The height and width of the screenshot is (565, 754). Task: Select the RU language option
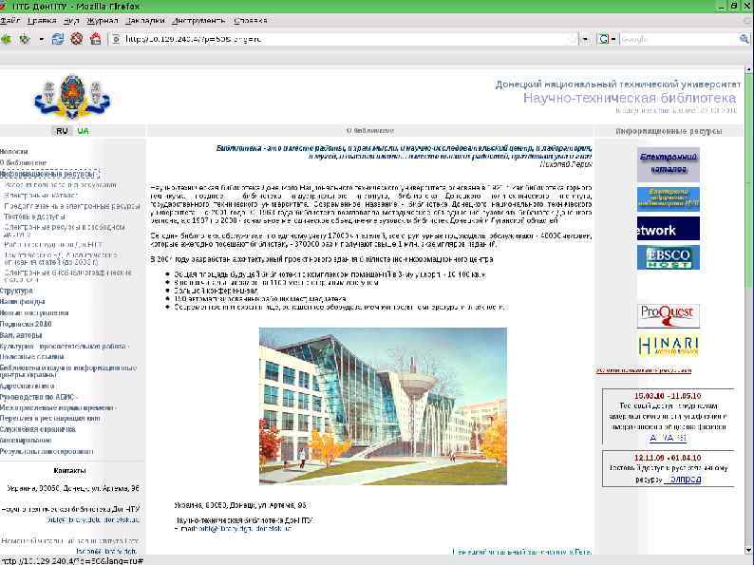pos(62,131)
